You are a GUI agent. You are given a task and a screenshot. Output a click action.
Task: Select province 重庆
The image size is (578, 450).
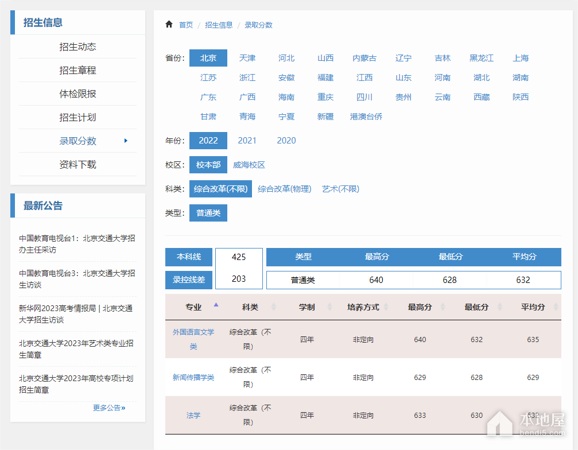(x=325, y=98)
